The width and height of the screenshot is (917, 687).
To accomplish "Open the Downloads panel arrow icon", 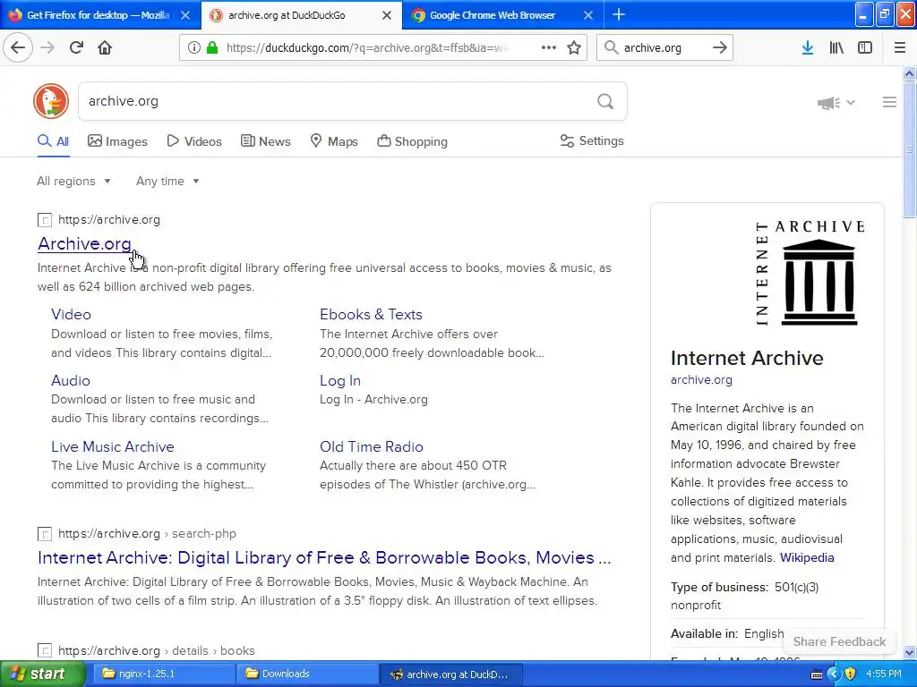I will click(x=808, y=47).
